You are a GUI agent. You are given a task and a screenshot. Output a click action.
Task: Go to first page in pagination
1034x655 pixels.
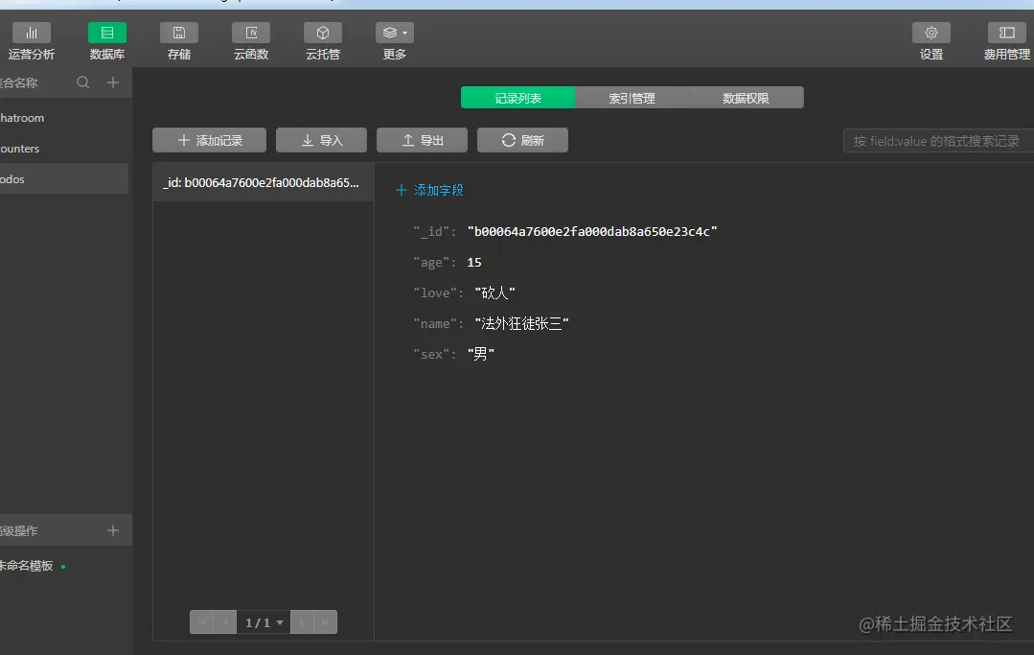(202, 622)
